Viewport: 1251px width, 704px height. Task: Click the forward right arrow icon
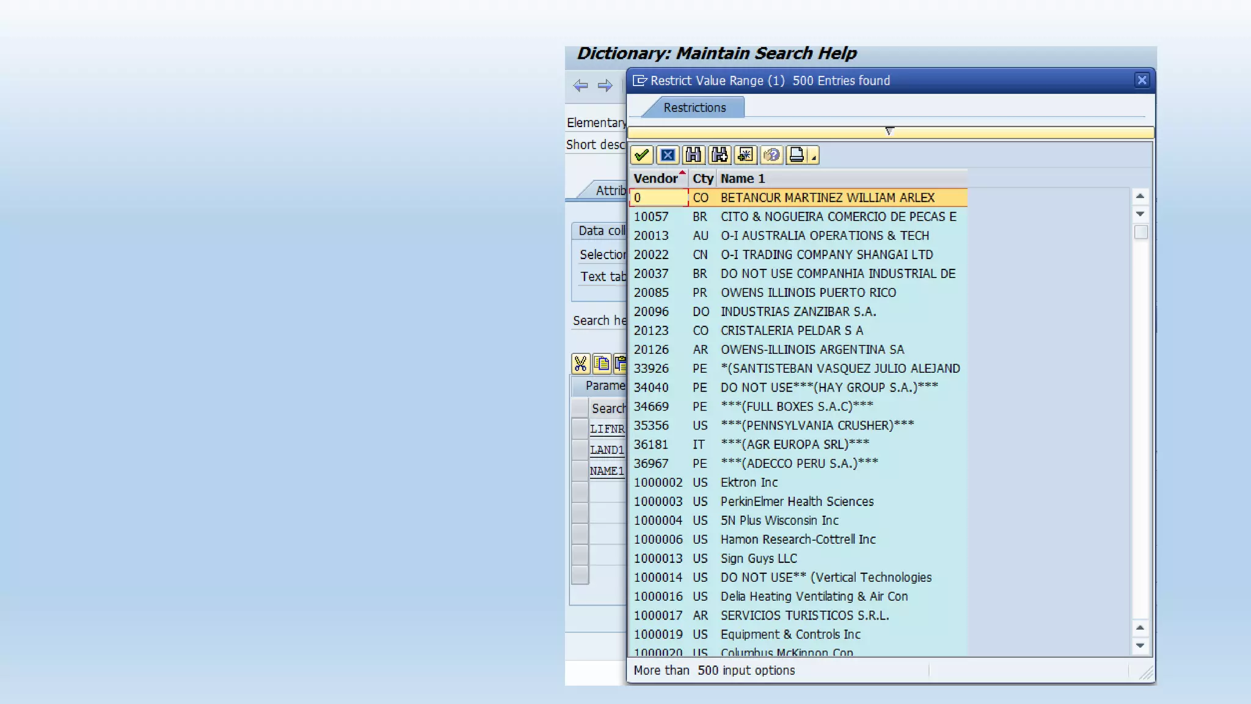pyautogui.click(x=605, y=86)
